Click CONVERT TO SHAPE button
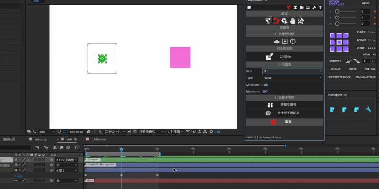 pos(339,77)
